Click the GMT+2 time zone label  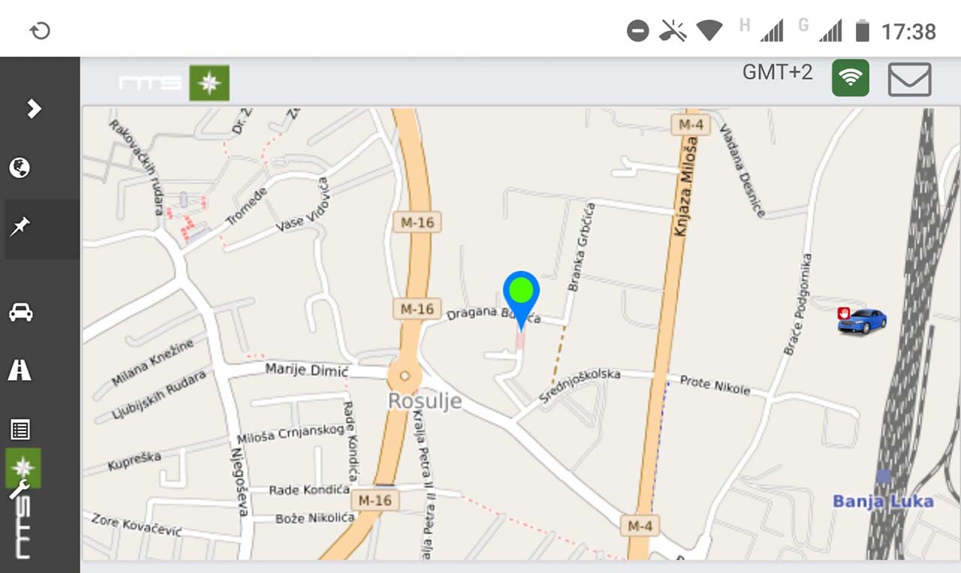[x=777, y=73]
